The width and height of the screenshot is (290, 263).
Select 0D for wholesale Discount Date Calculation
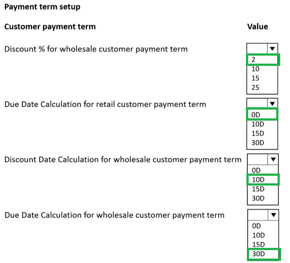pos(262,170)
